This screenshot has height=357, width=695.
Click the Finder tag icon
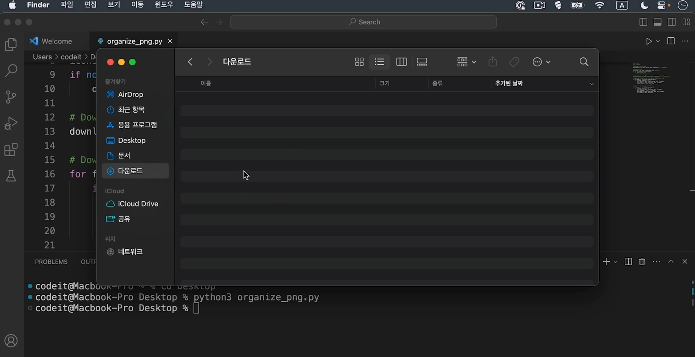click(514, 62)
